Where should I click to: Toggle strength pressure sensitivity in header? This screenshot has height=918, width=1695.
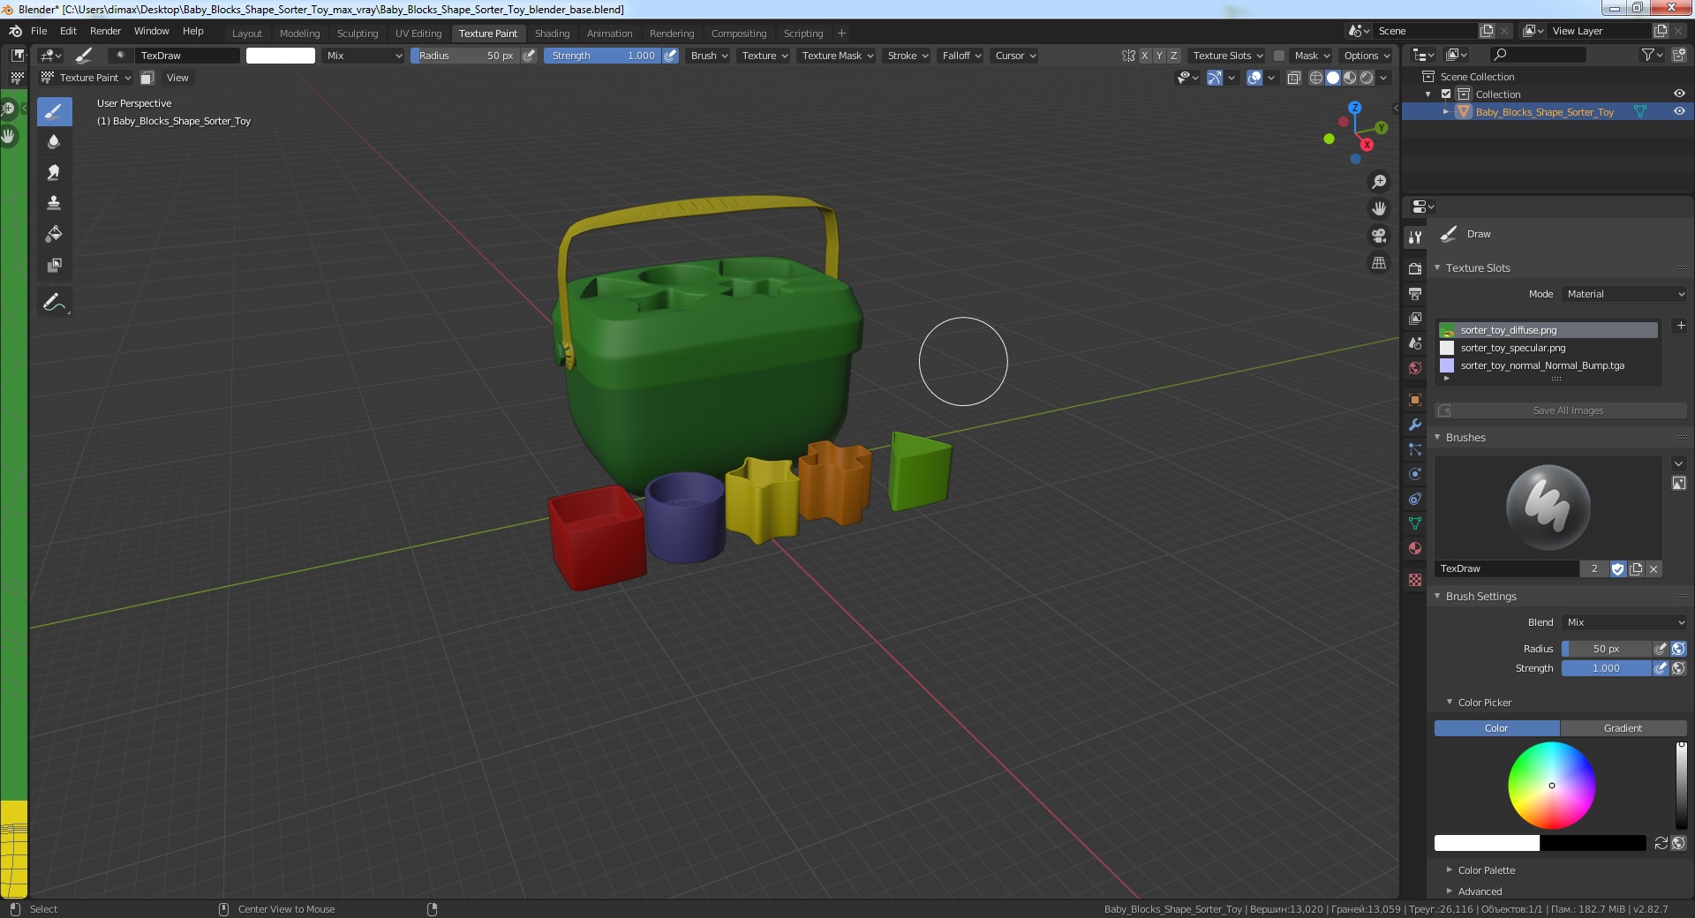click(x=671, y=56)
